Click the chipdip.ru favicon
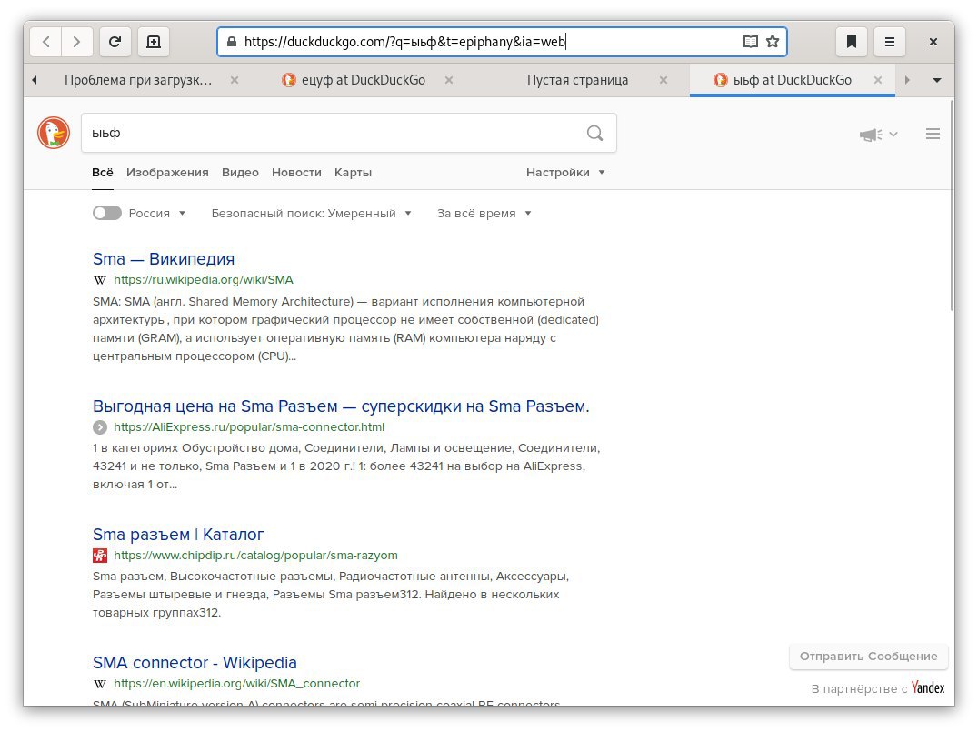The image size is (978, 732). tap(100, 556)
